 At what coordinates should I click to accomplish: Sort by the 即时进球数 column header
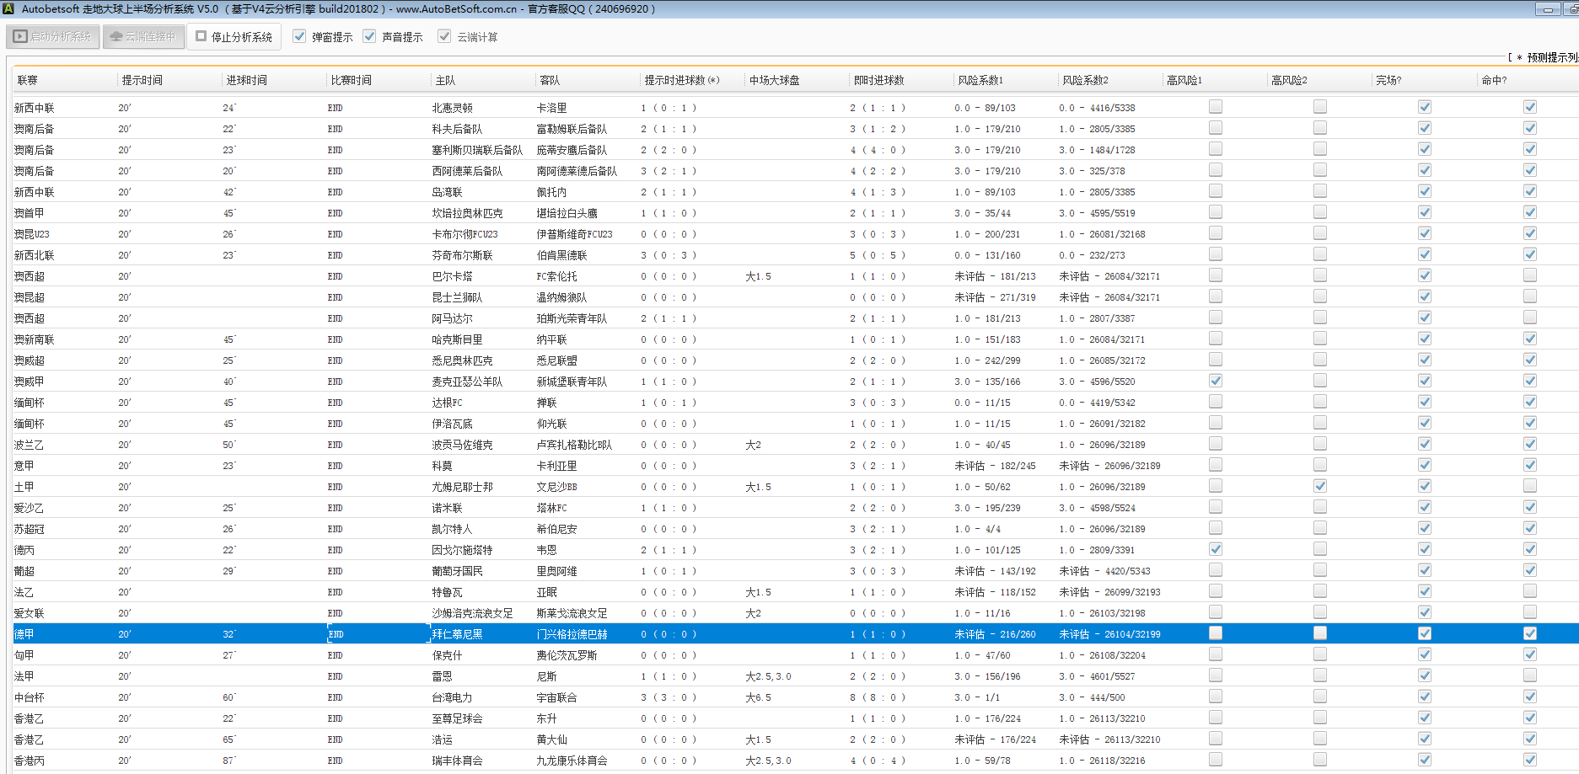coord(878,80)
